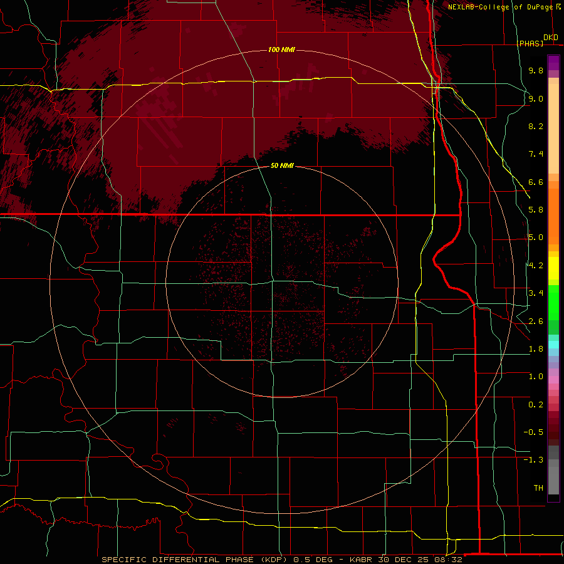This screenshot has width=564, height=564.
Task: Click the 2.6 color scale value
Action: (536, 321)
